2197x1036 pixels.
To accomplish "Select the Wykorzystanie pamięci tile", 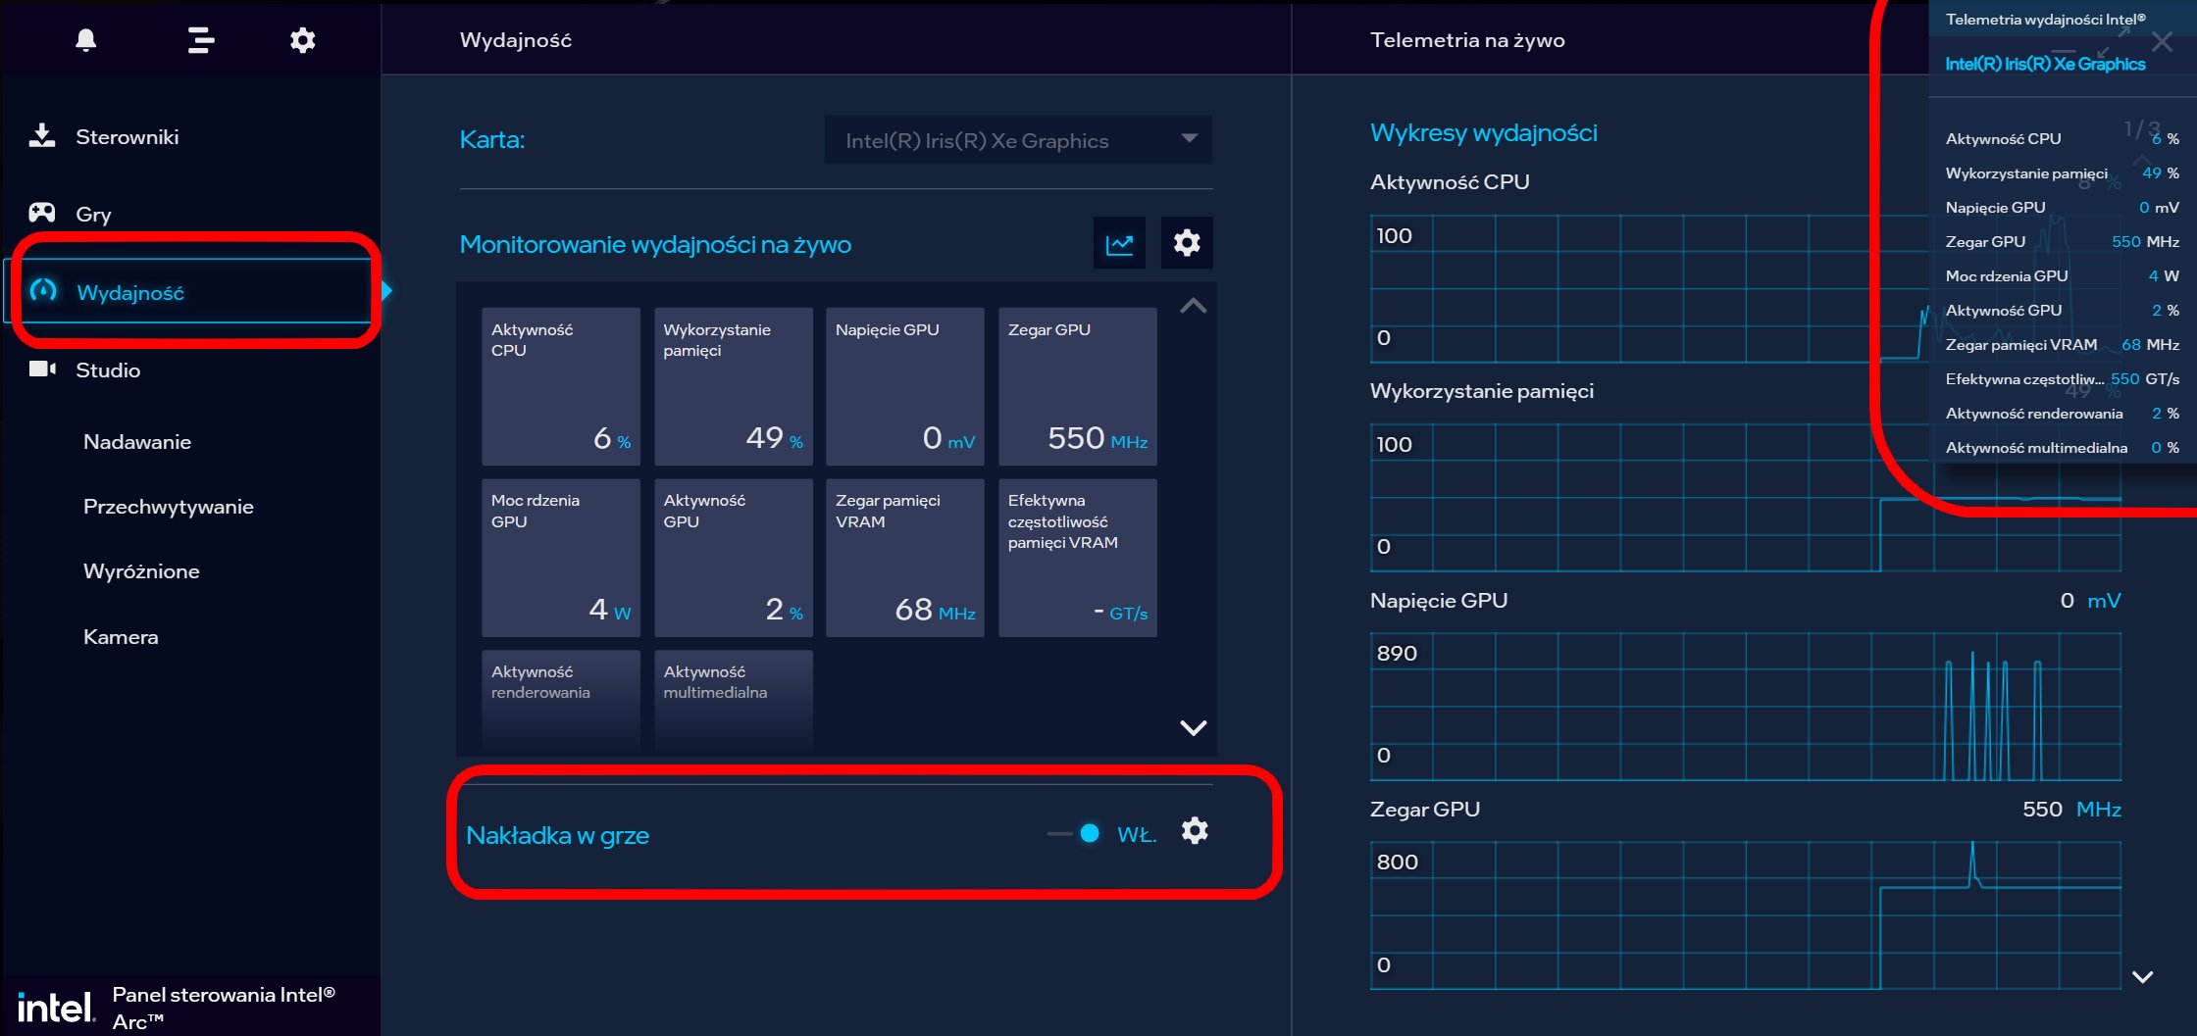I will (734, 386).
